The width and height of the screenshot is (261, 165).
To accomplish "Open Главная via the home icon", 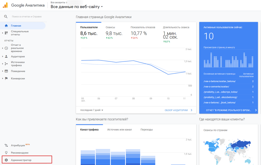I will (x=6, y=26).
